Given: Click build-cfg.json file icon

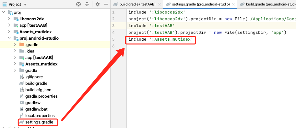Looking at the screenshot, I should (22, 90).
